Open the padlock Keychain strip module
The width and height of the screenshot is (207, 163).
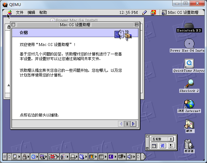point(26,157)
